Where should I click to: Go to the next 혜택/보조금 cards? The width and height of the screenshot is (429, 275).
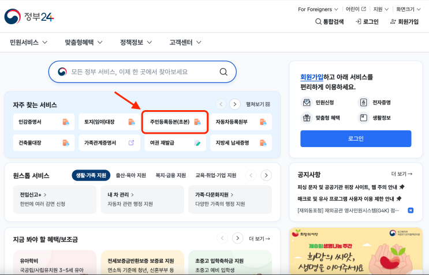(x=237, y=238)
